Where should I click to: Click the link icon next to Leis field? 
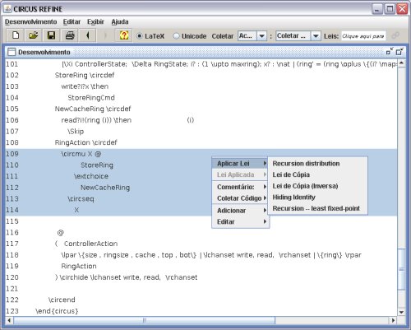coord(395,35)
